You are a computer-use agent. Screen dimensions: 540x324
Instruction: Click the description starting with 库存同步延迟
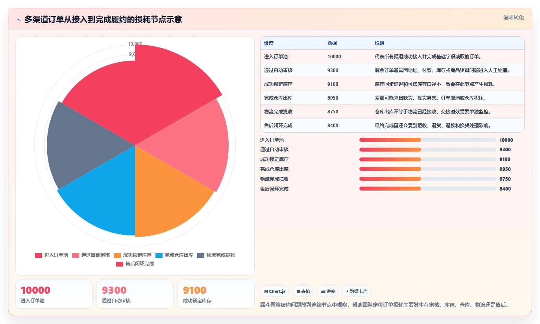[x=435, y=84]
